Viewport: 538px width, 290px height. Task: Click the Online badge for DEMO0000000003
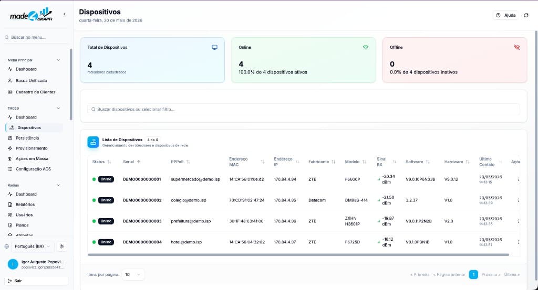(x=106, y=221)
